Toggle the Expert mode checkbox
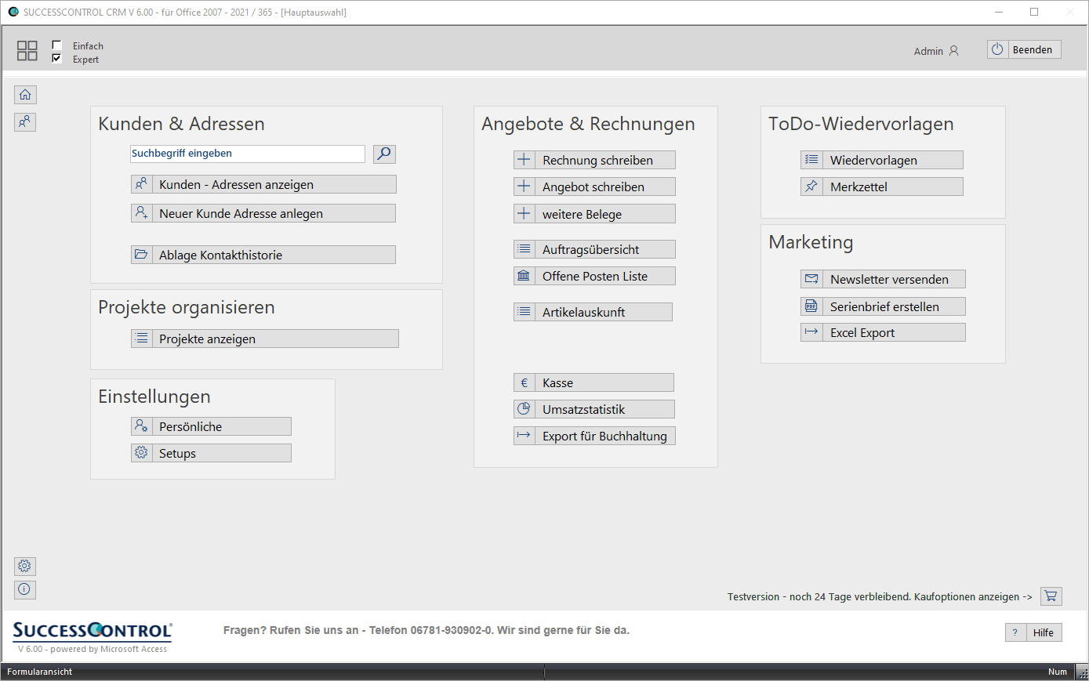The height and width of the screenshot is (681, 1089). click(56, 59)
